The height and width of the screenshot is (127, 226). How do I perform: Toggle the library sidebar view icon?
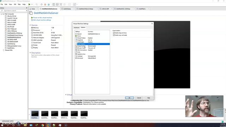54,5
